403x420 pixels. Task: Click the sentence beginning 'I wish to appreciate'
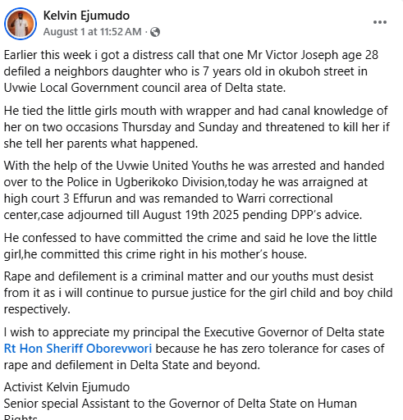click(x=194, y=349)
